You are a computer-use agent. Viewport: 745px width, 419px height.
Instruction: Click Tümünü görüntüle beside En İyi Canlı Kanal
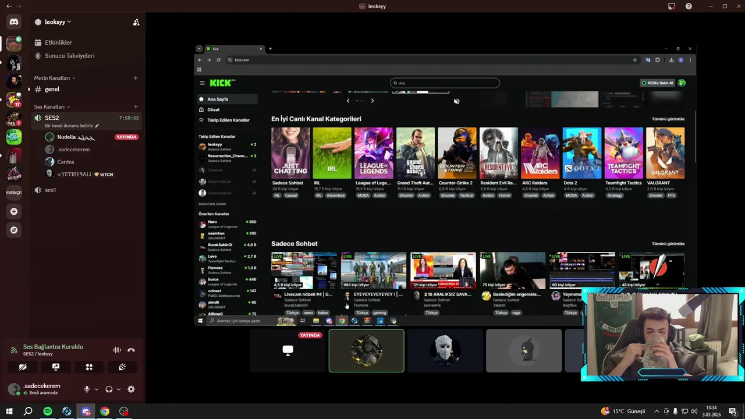click(668, 119)
